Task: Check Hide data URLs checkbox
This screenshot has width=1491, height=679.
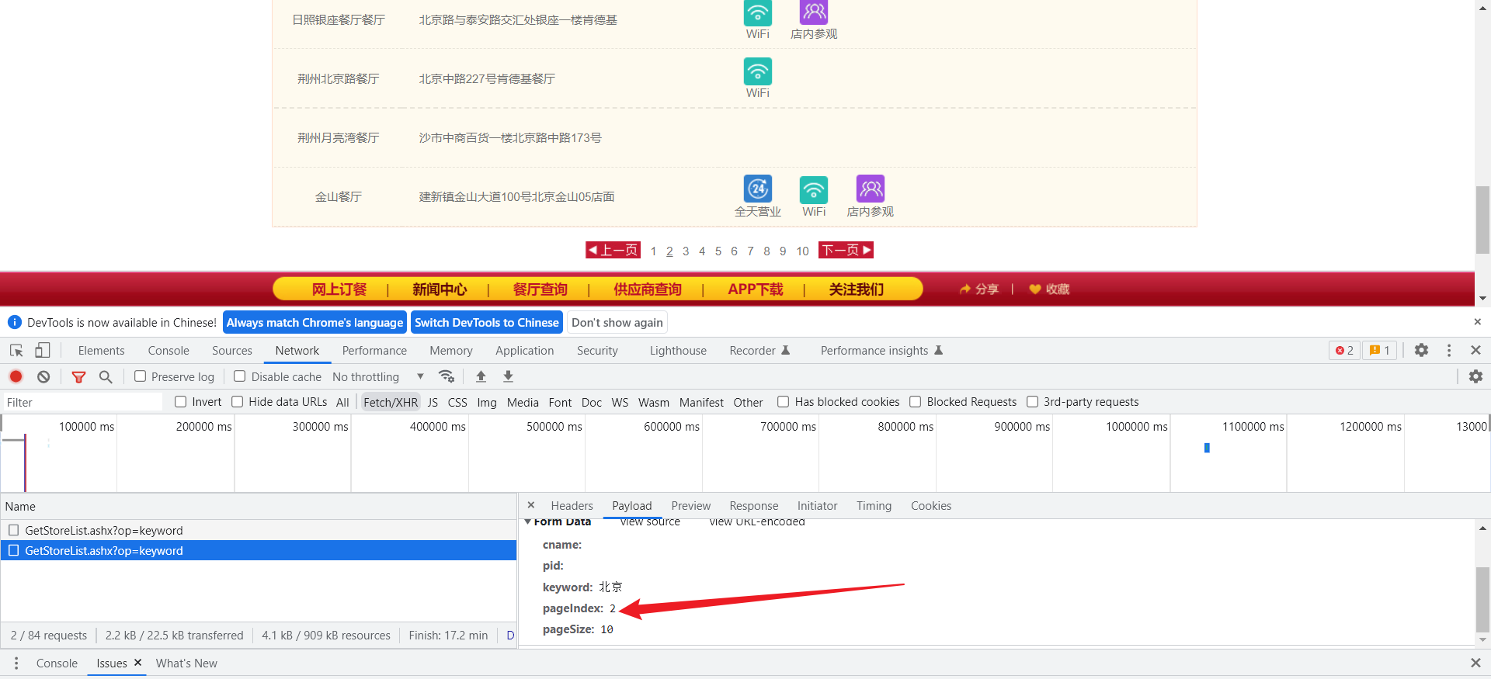Action: 238,401
